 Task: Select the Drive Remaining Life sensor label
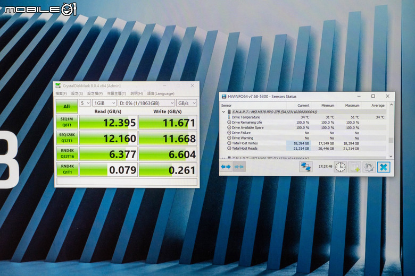pyautogui.click(x=247, y=122)
